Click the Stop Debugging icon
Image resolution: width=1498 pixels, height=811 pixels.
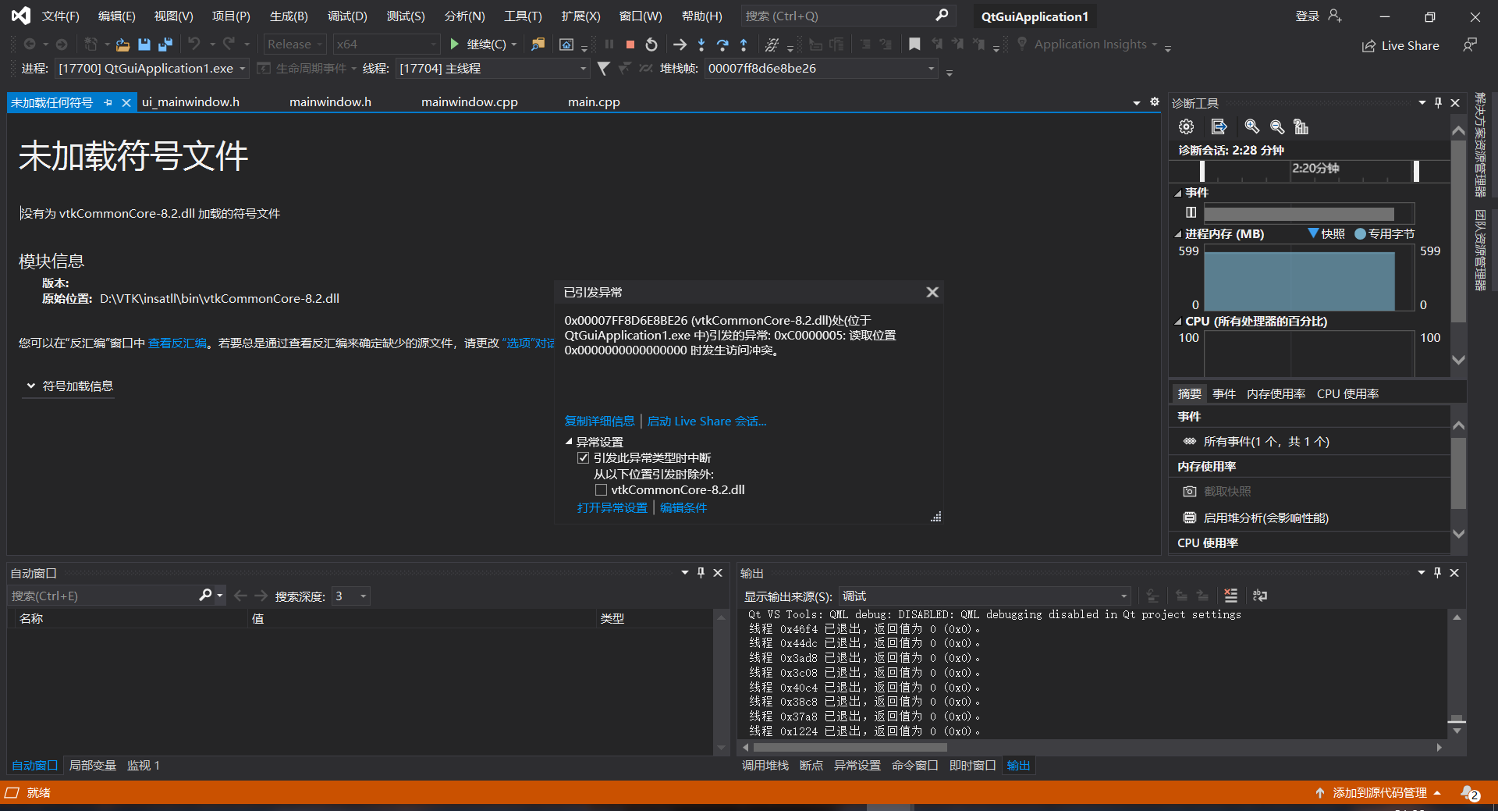pos(630,44)
